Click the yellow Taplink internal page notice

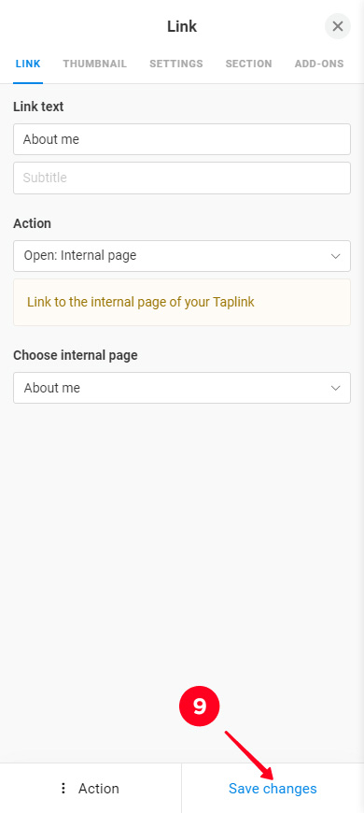[x=182, y=302]
